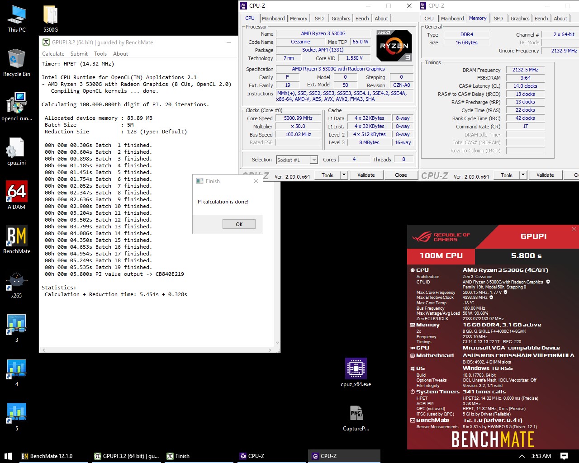579x463 pixels.
Task: Switch to Graphics tab in right CPU-Z
Action: pos(520,19)
